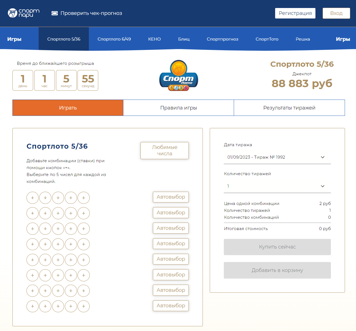Screen dimensions: 356x331
Task: Click Автовыбор for the fifth row
Action: tap(171, 259)
